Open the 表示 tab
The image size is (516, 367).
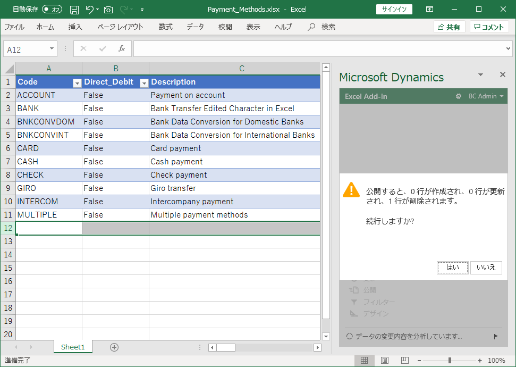[253, 27]
